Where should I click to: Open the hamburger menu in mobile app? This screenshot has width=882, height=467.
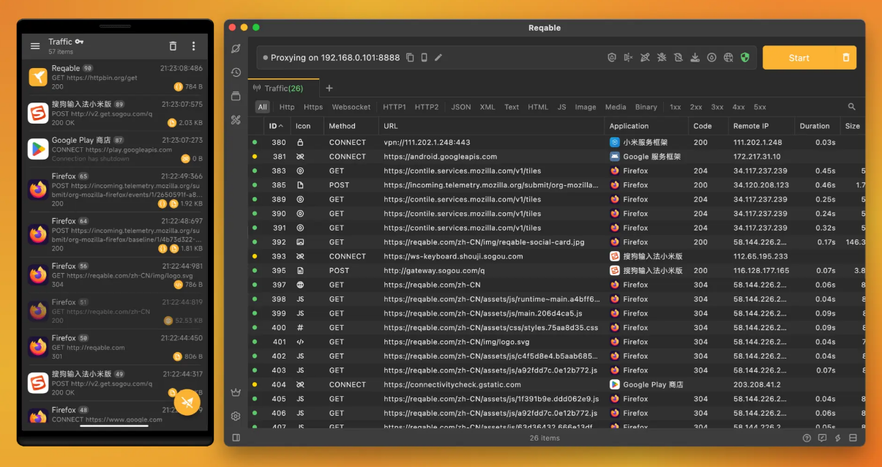click(x=35, y=46)
